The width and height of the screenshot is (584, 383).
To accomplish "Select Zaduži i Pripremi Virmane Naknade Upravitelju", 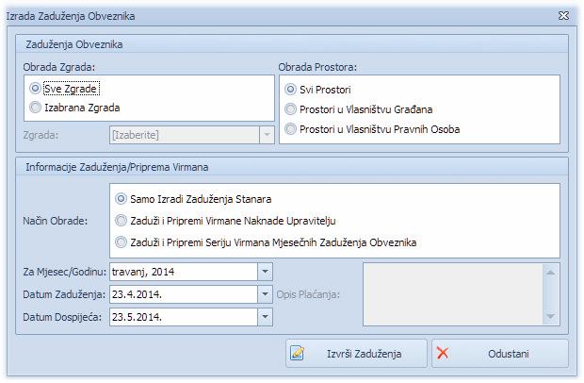I will [x=120, y=221].
